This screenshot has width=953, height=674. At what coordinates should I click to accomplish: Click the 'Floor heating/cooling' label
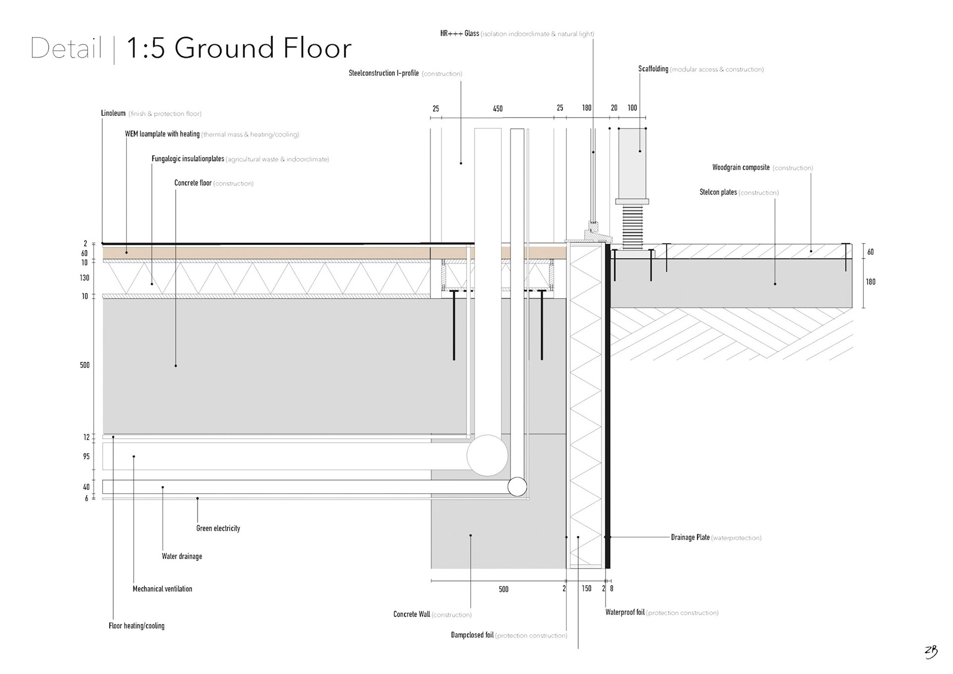[136, 626]
